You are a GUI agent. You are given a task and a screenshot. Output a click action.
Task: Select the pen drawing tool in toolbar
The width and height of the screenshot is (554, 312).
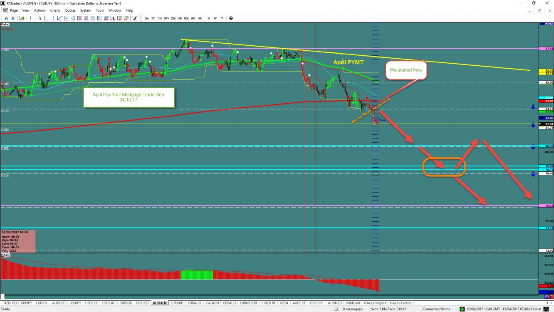tap(135, 18)
